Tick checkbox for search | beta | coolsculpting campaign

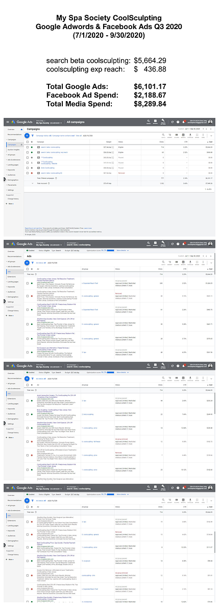pos(27,147)
